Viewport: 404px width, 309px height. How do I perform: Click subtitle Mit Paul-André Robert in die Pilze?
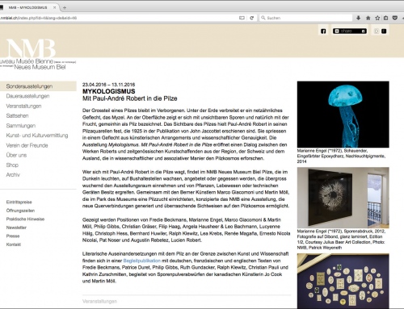pyautogui.click(x=130, y=98)
